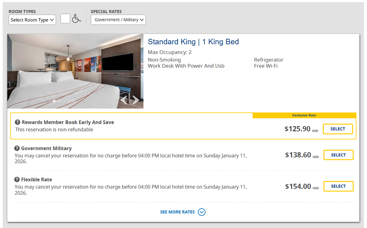Image resolution: width=367 pixels, height=228 pixels.
Task: Tick the accessible rooms checkbox
Action: 65,19
